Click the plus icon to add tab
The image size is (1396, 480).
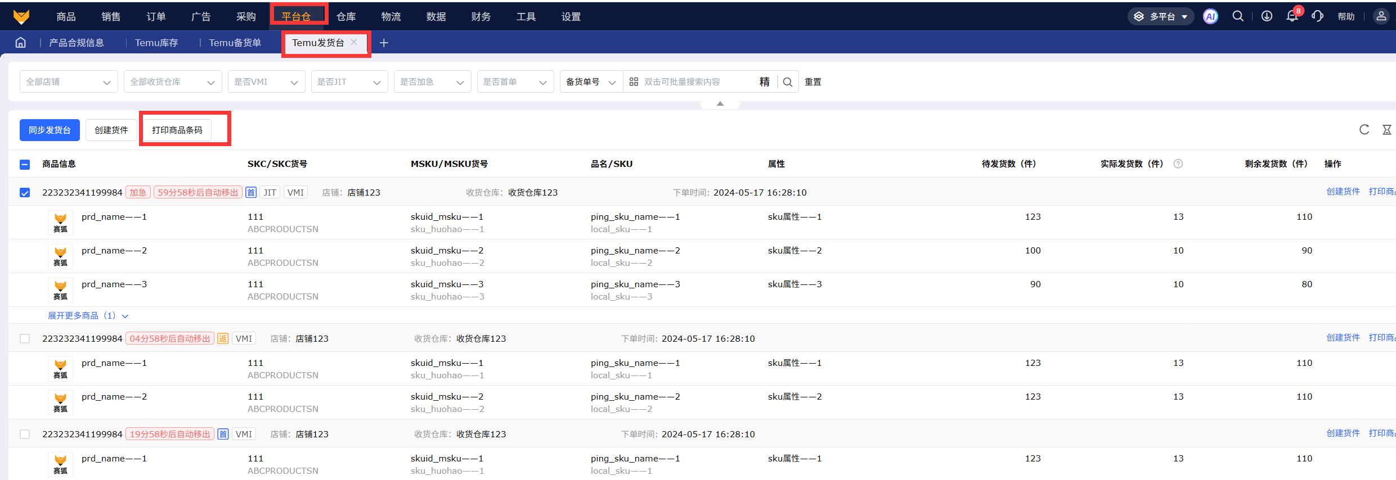(x=384, y=43)
